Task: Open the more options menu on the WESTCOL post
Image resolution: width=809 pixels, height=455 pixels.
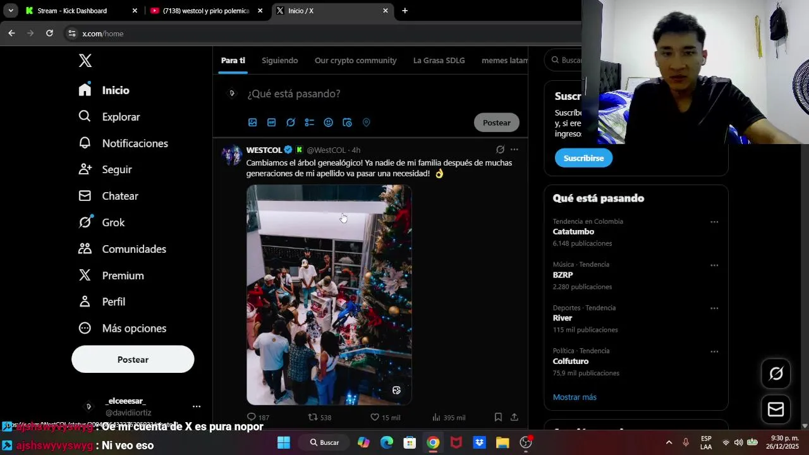Action: [x=514, y=150]
